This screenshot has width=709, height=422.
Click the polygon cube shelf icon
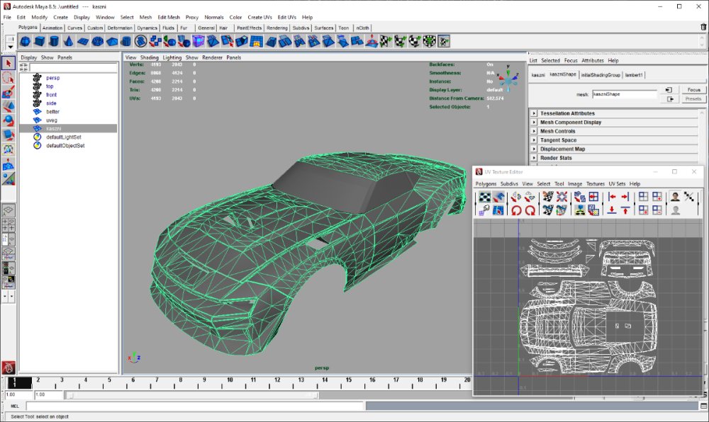click(x=40, y=41)
